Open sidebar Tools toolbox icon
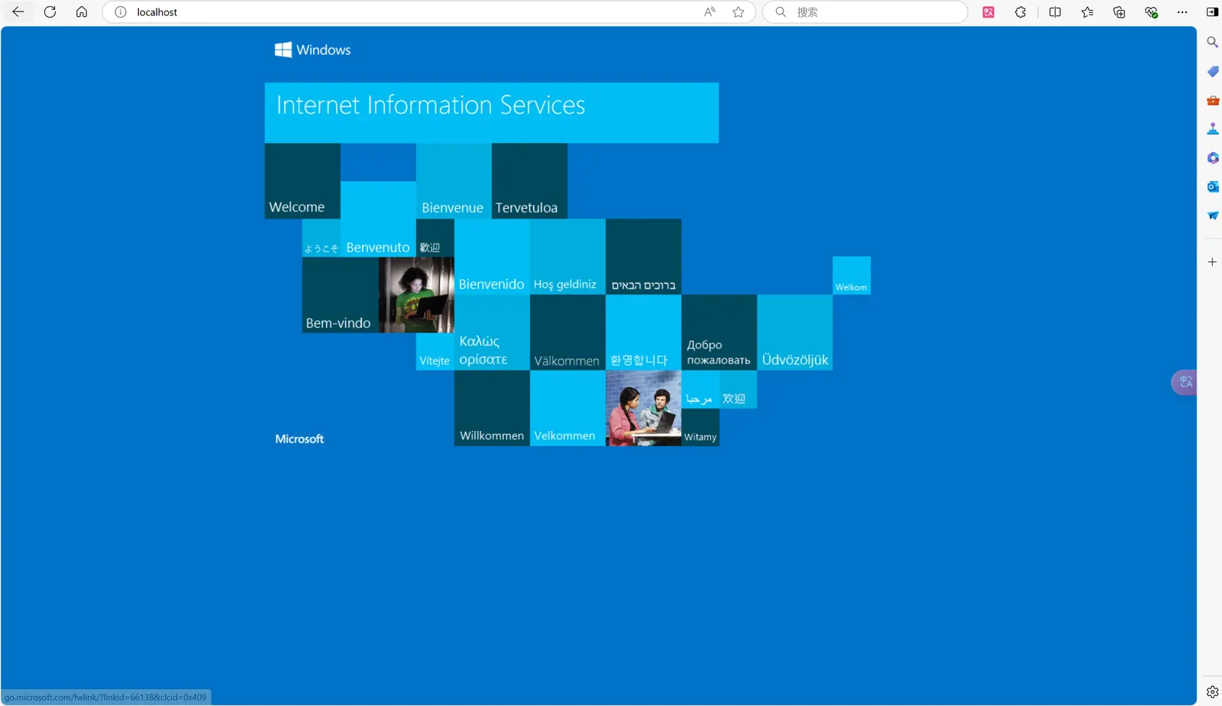This screenshot has height=706, width=1222. (x=1212, y=100)
